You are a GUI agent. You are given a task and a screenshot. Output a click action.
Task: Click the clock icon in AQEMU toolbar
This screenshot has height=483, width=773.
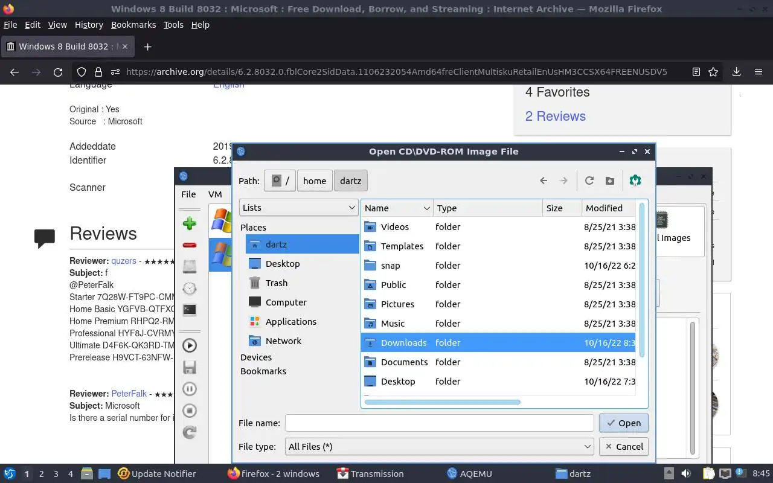(190, 289)
